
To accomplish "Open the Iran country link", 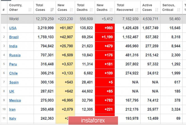I will [12, 109].
